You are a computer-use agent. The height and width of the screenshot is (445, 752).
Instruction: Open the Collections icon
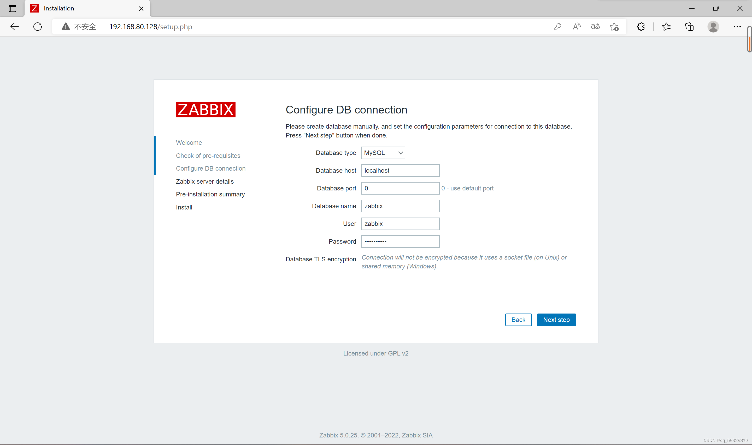pyautogui.click(x=689, y=27)
